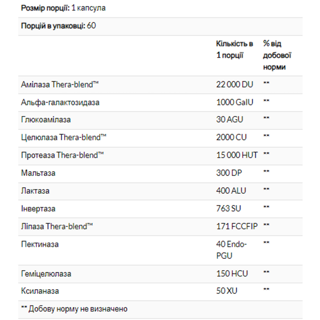This screenshot has width=320, height=320.
Task: Select the Геміцелюлаза ingredient name
Action: [46, 274]
